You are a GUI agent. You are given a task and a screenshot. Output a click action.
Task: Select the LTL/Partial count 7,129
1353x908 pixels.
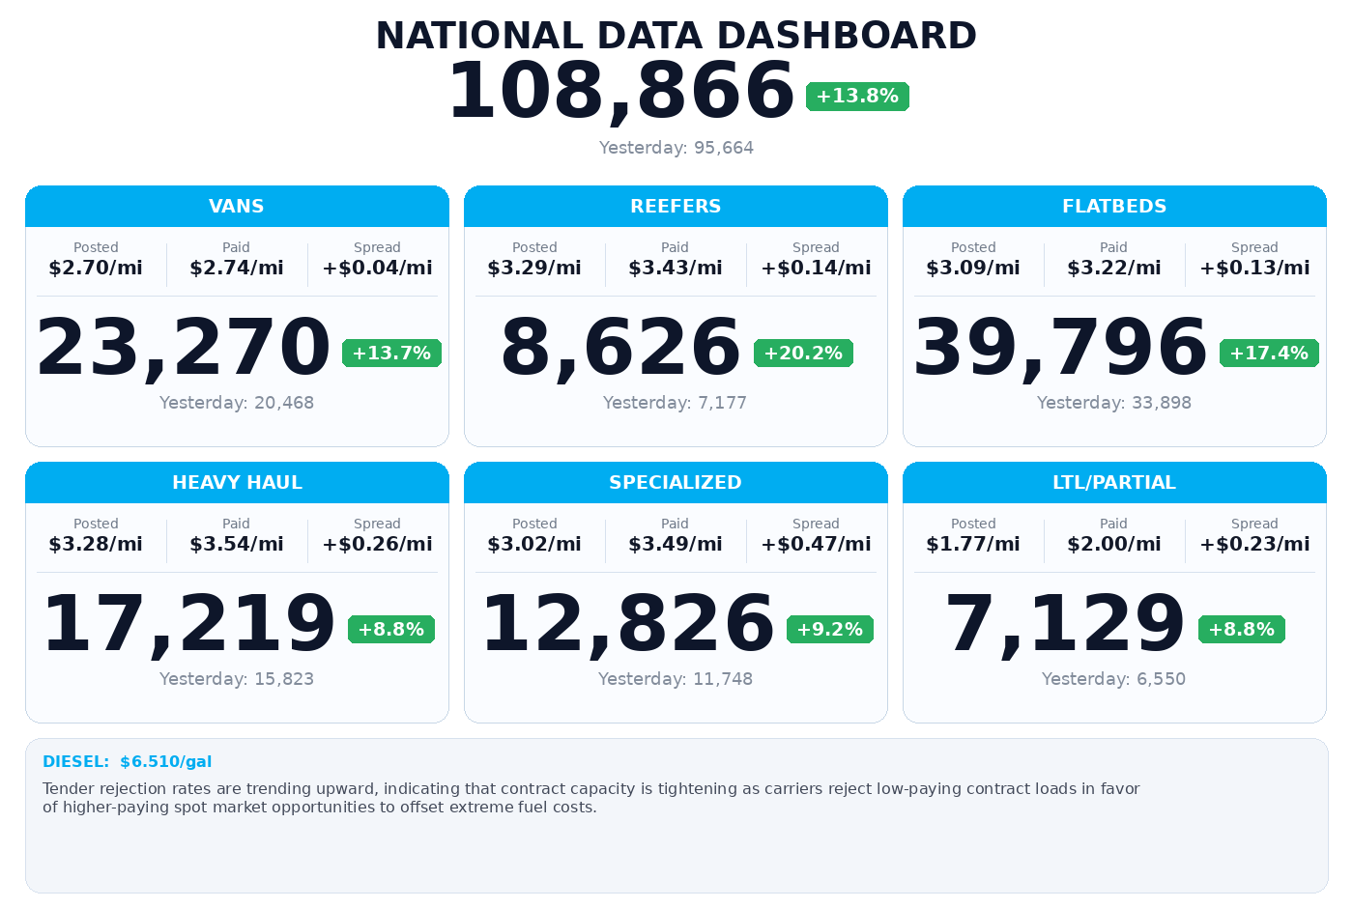pos(1065,624)
